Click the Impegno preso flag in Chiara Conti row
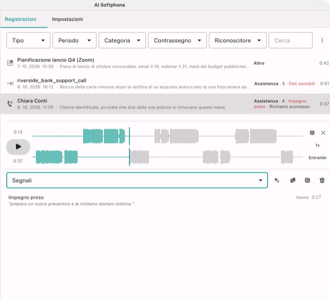Image resolution: width=330 pixels, height=299 pixels. [x=280, y=104]
